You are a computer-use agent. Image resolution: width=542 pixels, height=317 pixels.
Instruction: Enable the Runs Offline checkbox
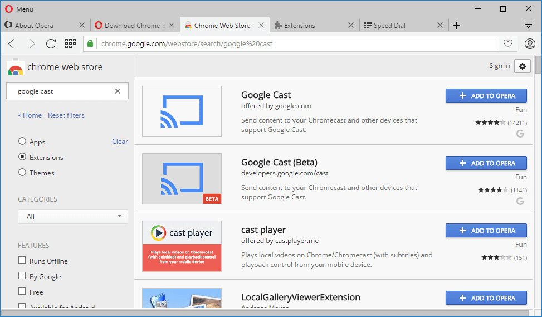(x=22, y=260)
